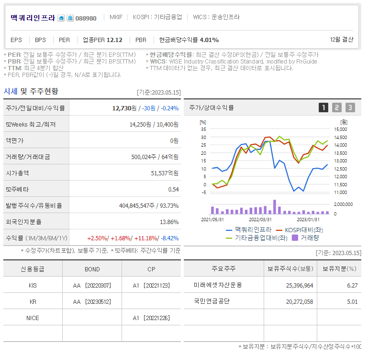The height and width of the screenshot is (354, 368).
Task: Click KIS bond rating AA [20220307]
Action: click(x=92, y=285)
